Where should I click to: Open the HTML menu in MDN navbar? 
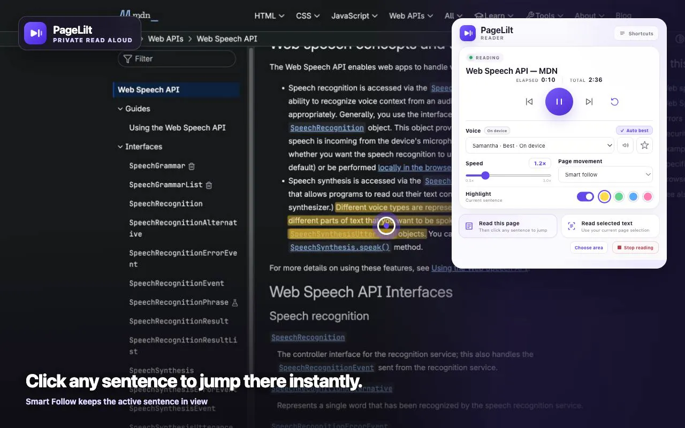tap(269, 16)
